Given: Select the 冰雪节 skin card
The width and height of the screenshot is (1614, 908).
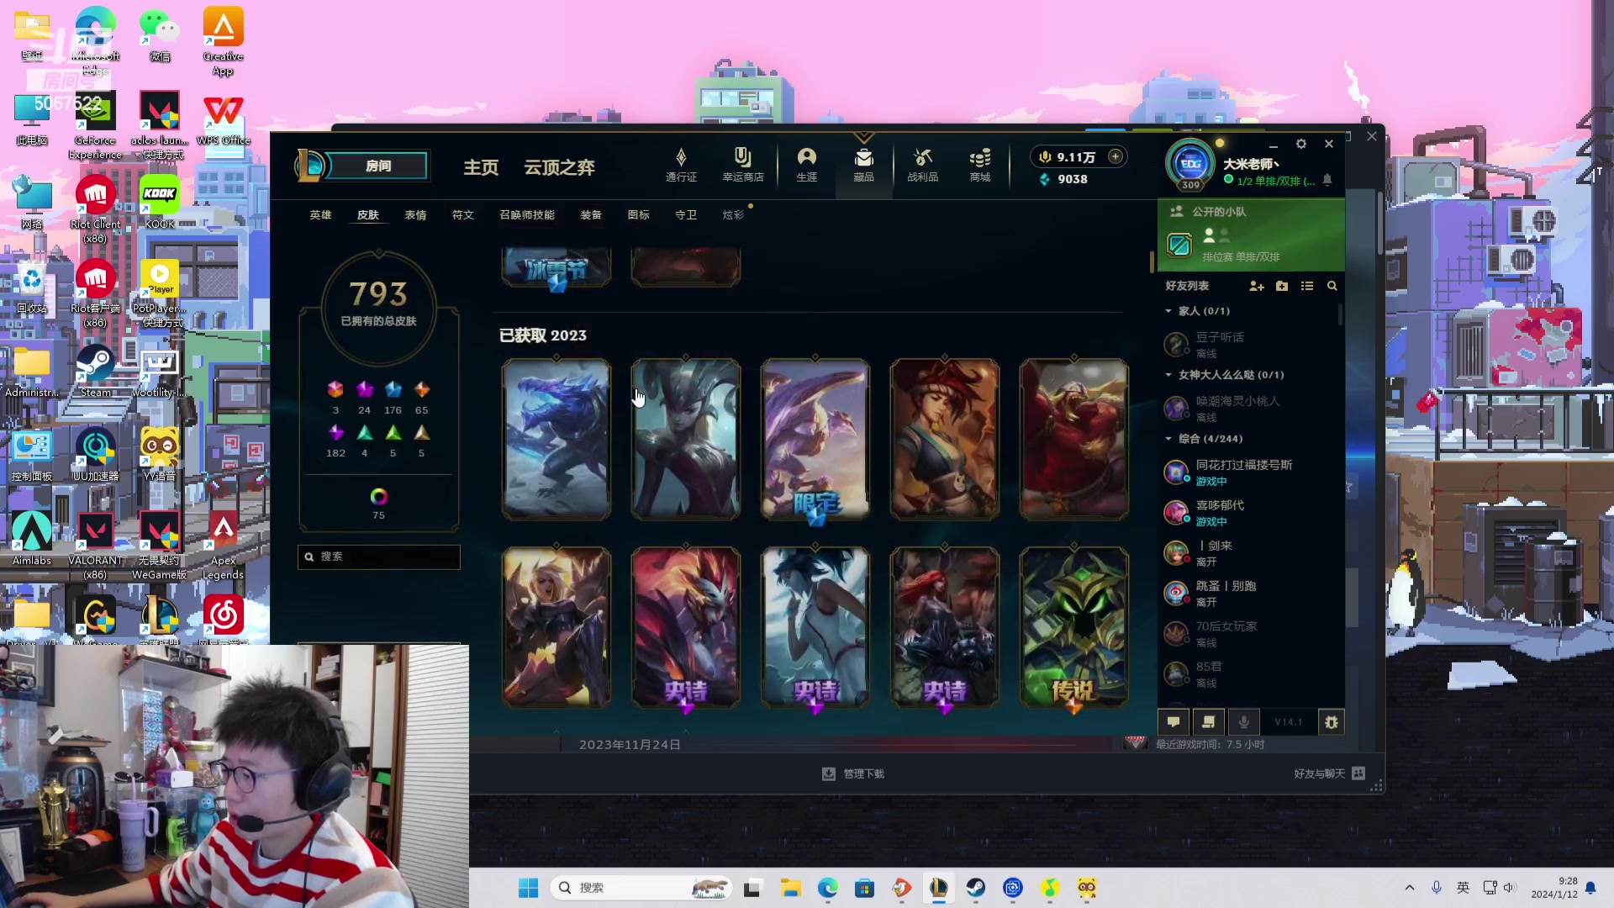Looking at the screenshot, I should pyautogui.click(x=556, y=267).
